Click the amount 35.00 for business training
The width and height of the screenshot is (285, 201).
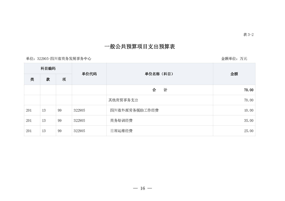pyautogui.click(x=249, y=120)
